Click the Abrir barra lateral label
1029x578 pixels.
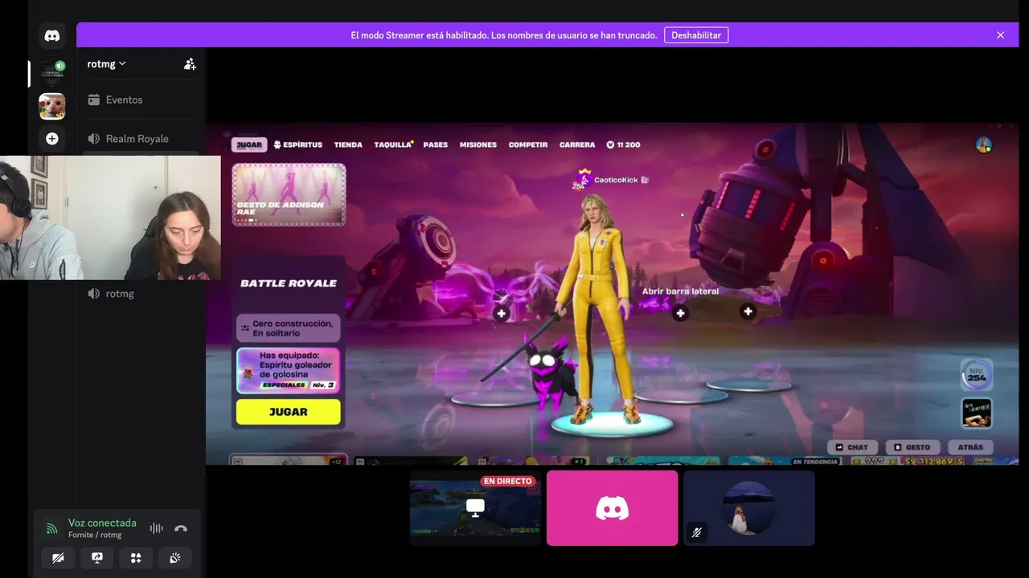[680, 291]
